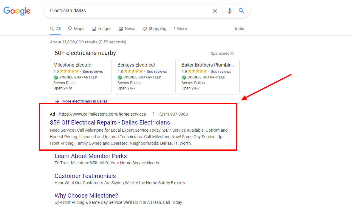This screenshot has width=353, height=208.
Task: Open the Shopping tab
Action: [154, 29]
